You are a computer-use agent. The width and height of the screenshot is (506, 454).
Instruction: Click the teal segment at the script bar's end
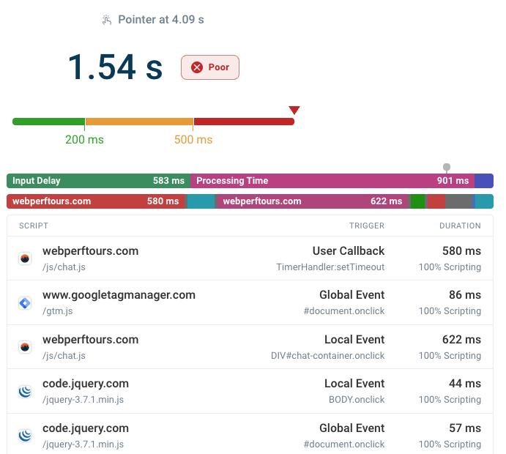tap(484, 201)
